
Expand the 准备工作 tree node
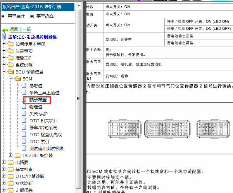4,58
